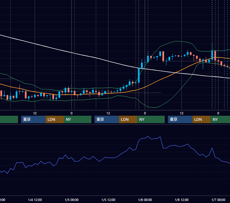Click the 1/4 12:00 date label
Viewport: 230px width, 203px height.
(35, 200)
